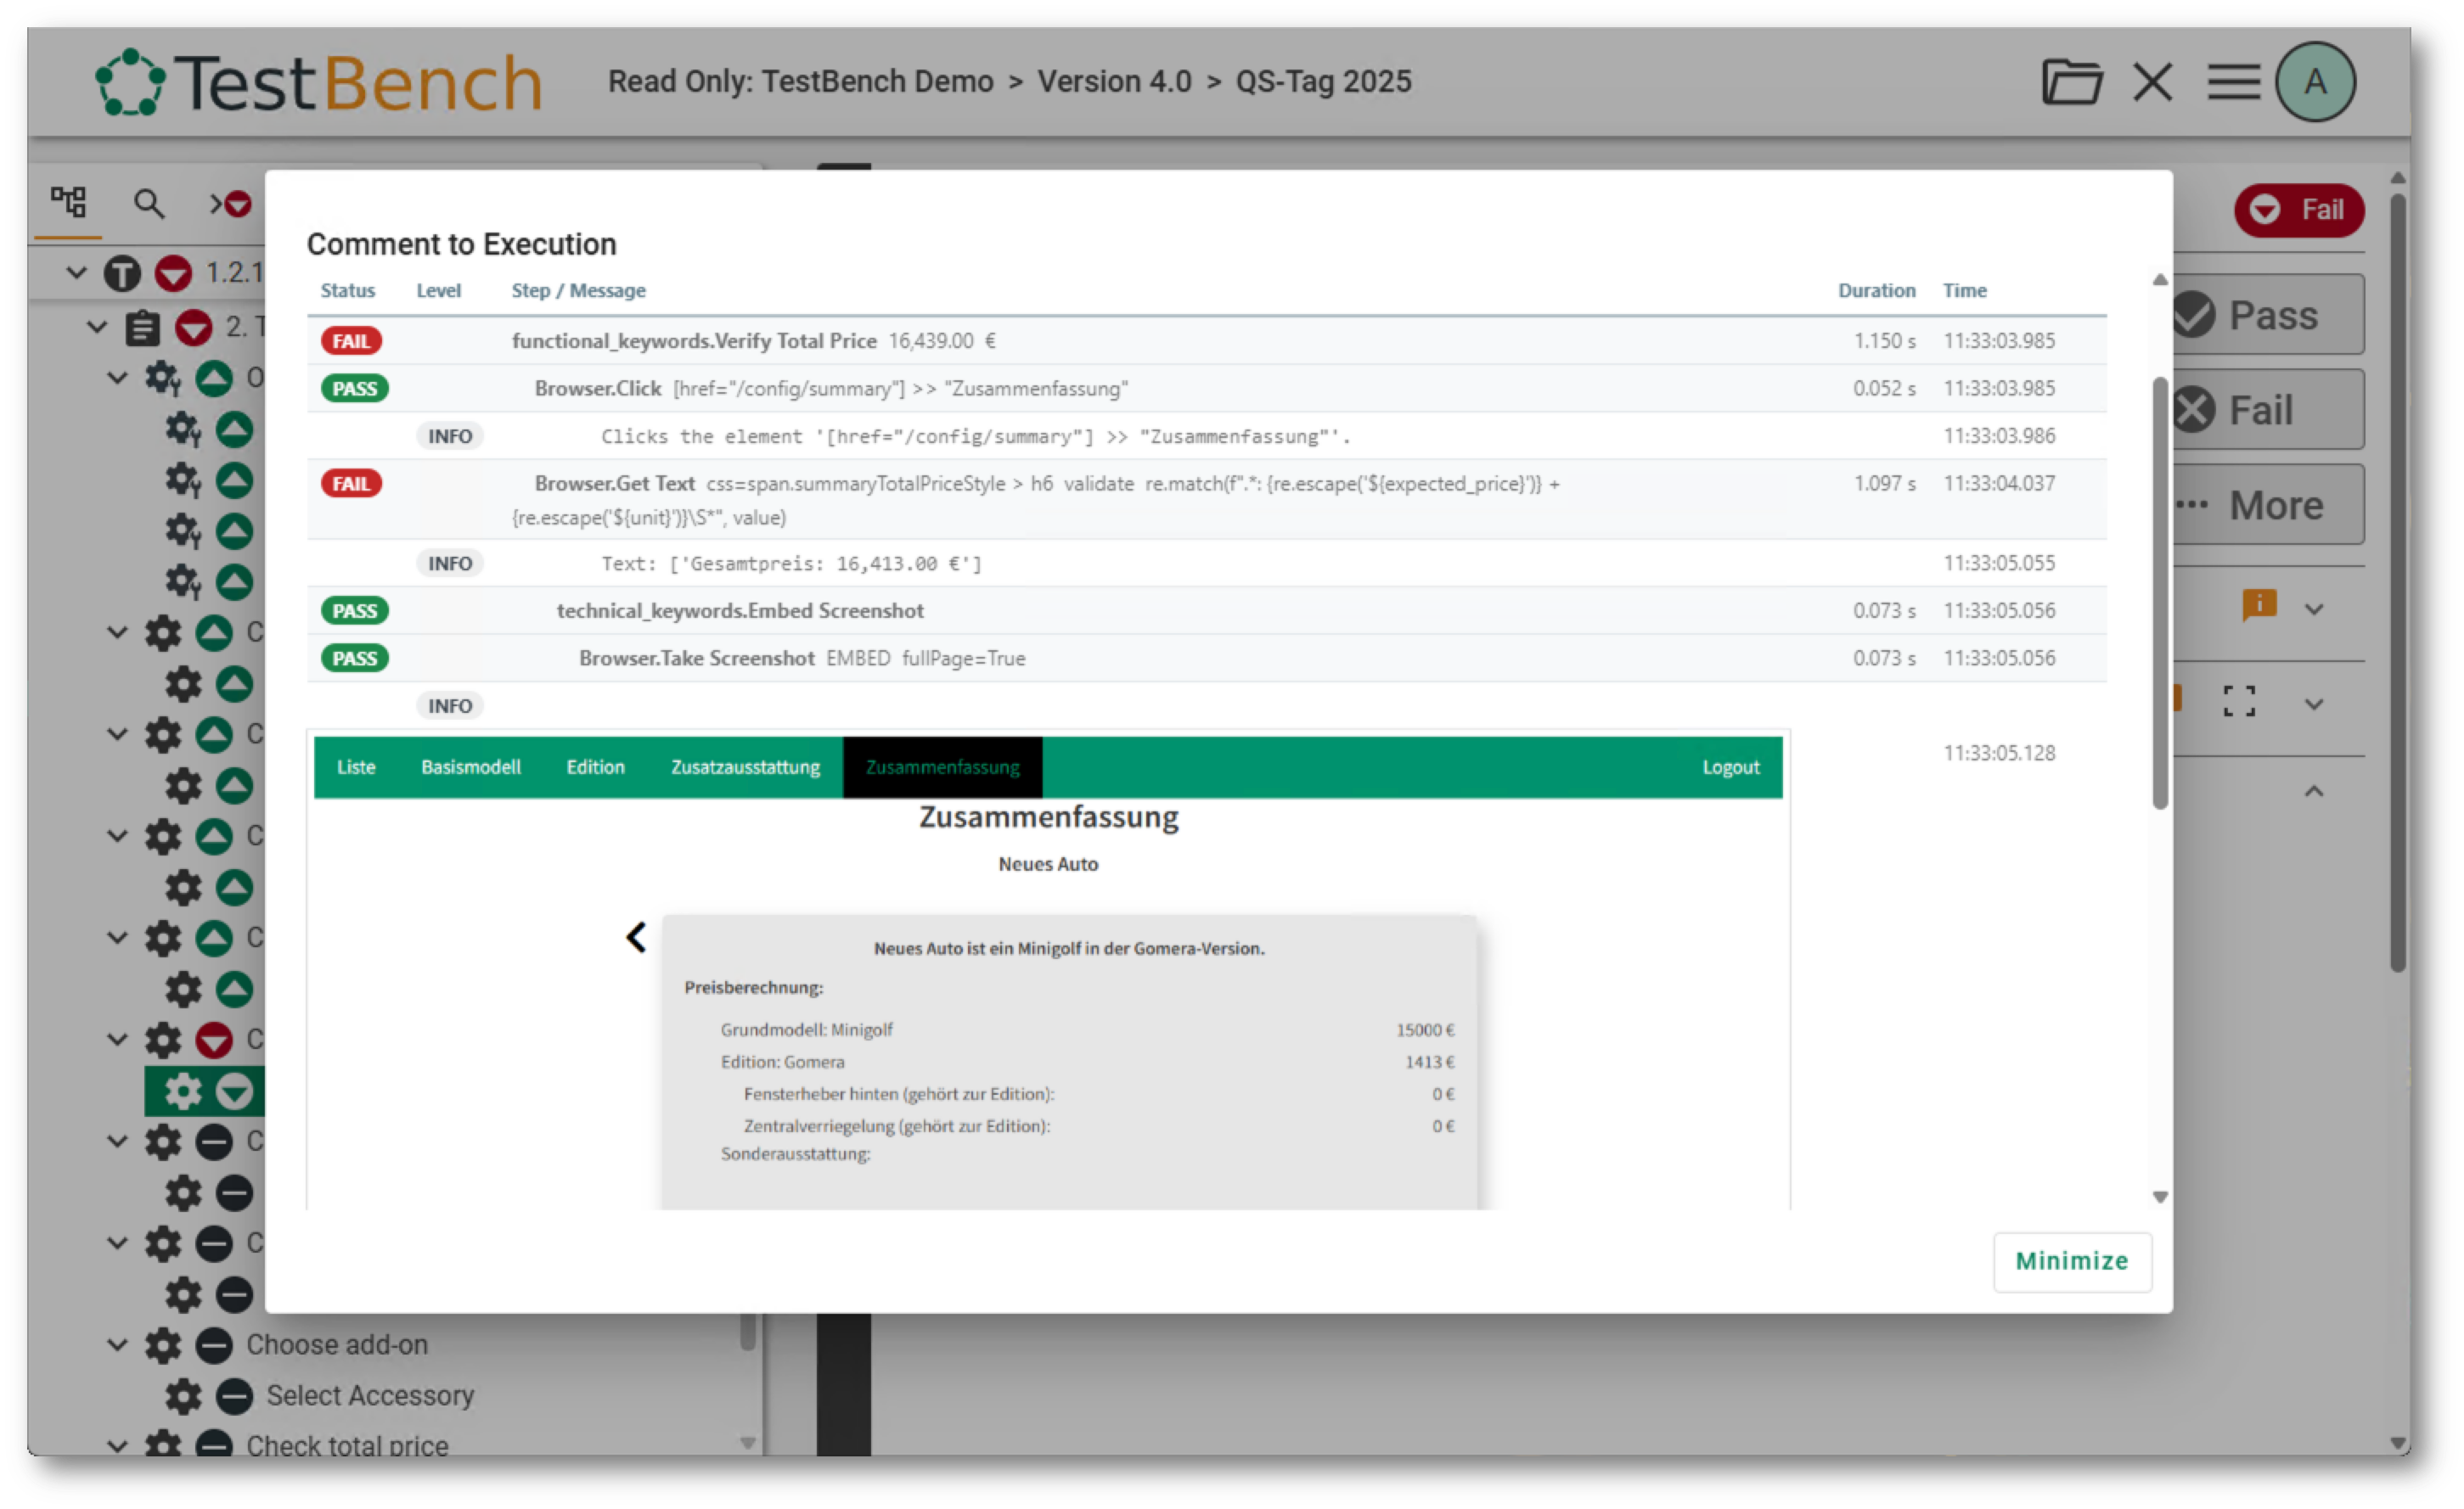
Task: Click the dialog scrollbar down arrow
Action: pyautogui.click(x=2159, y=1198)
